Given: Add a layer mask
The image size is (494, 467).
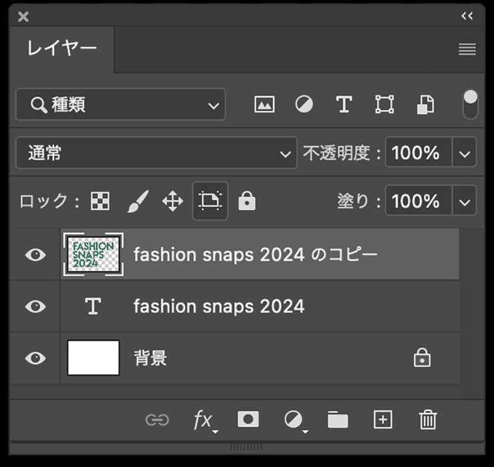Looking at the screenshot, I should [248, 420].
